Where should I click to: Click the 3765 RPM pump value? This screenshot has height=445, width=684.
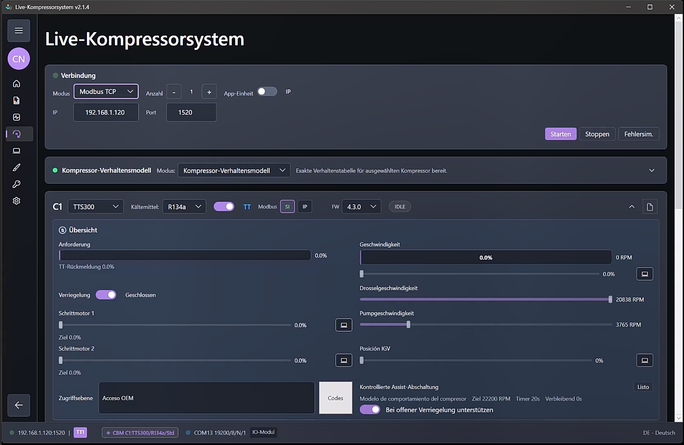(x=628, y=325)
